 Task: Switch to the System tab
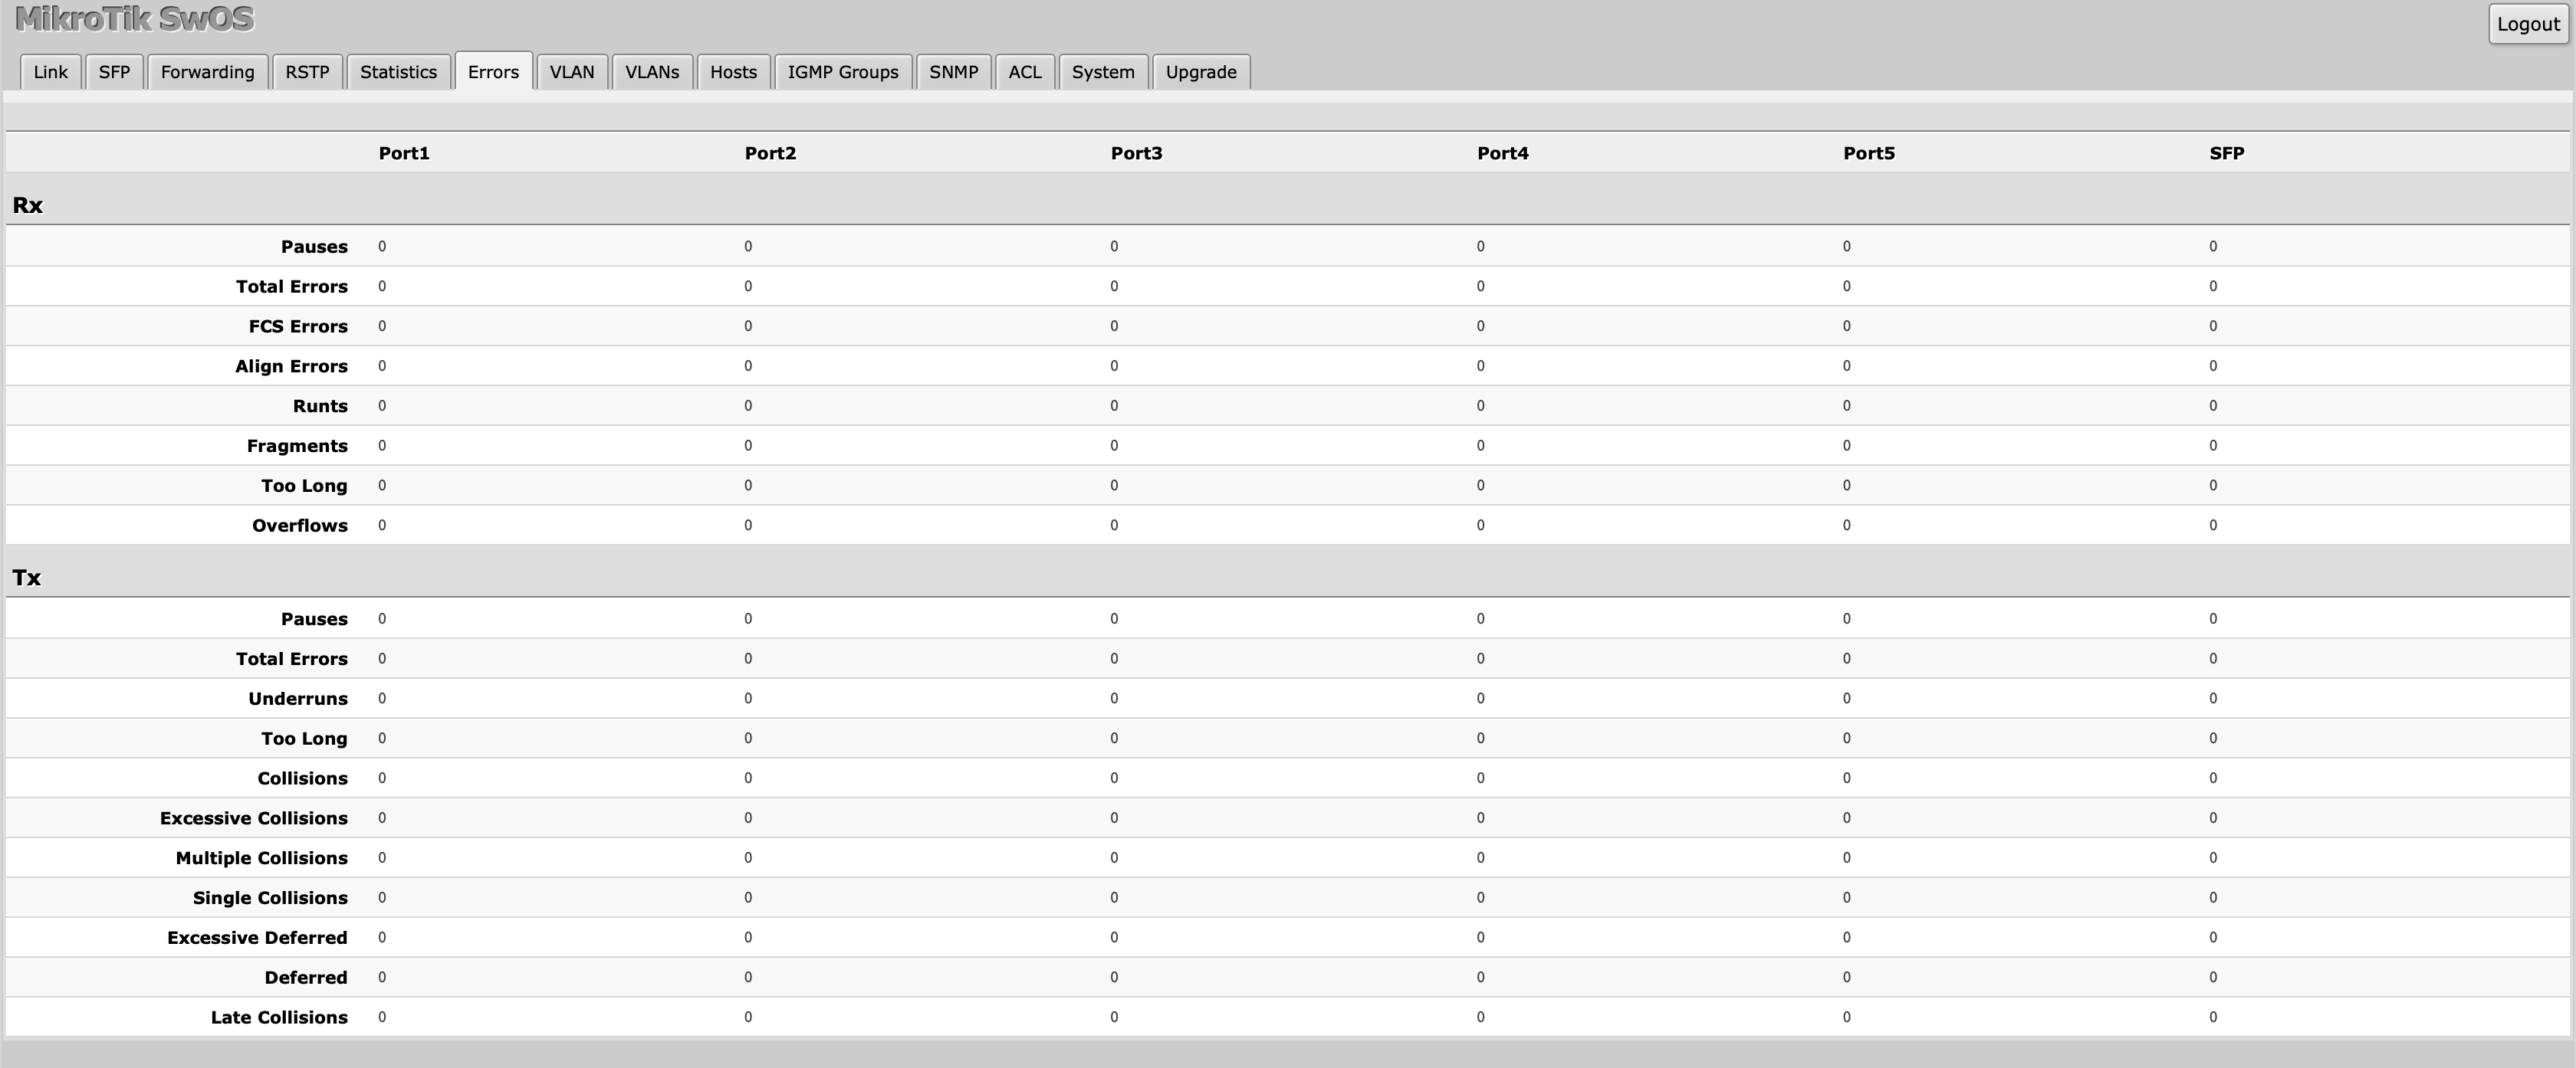tap(1103, 72)
